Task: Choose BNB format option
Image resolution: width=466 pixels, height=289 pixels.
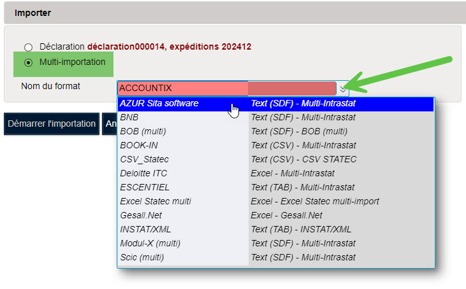Action: [275, 118]
